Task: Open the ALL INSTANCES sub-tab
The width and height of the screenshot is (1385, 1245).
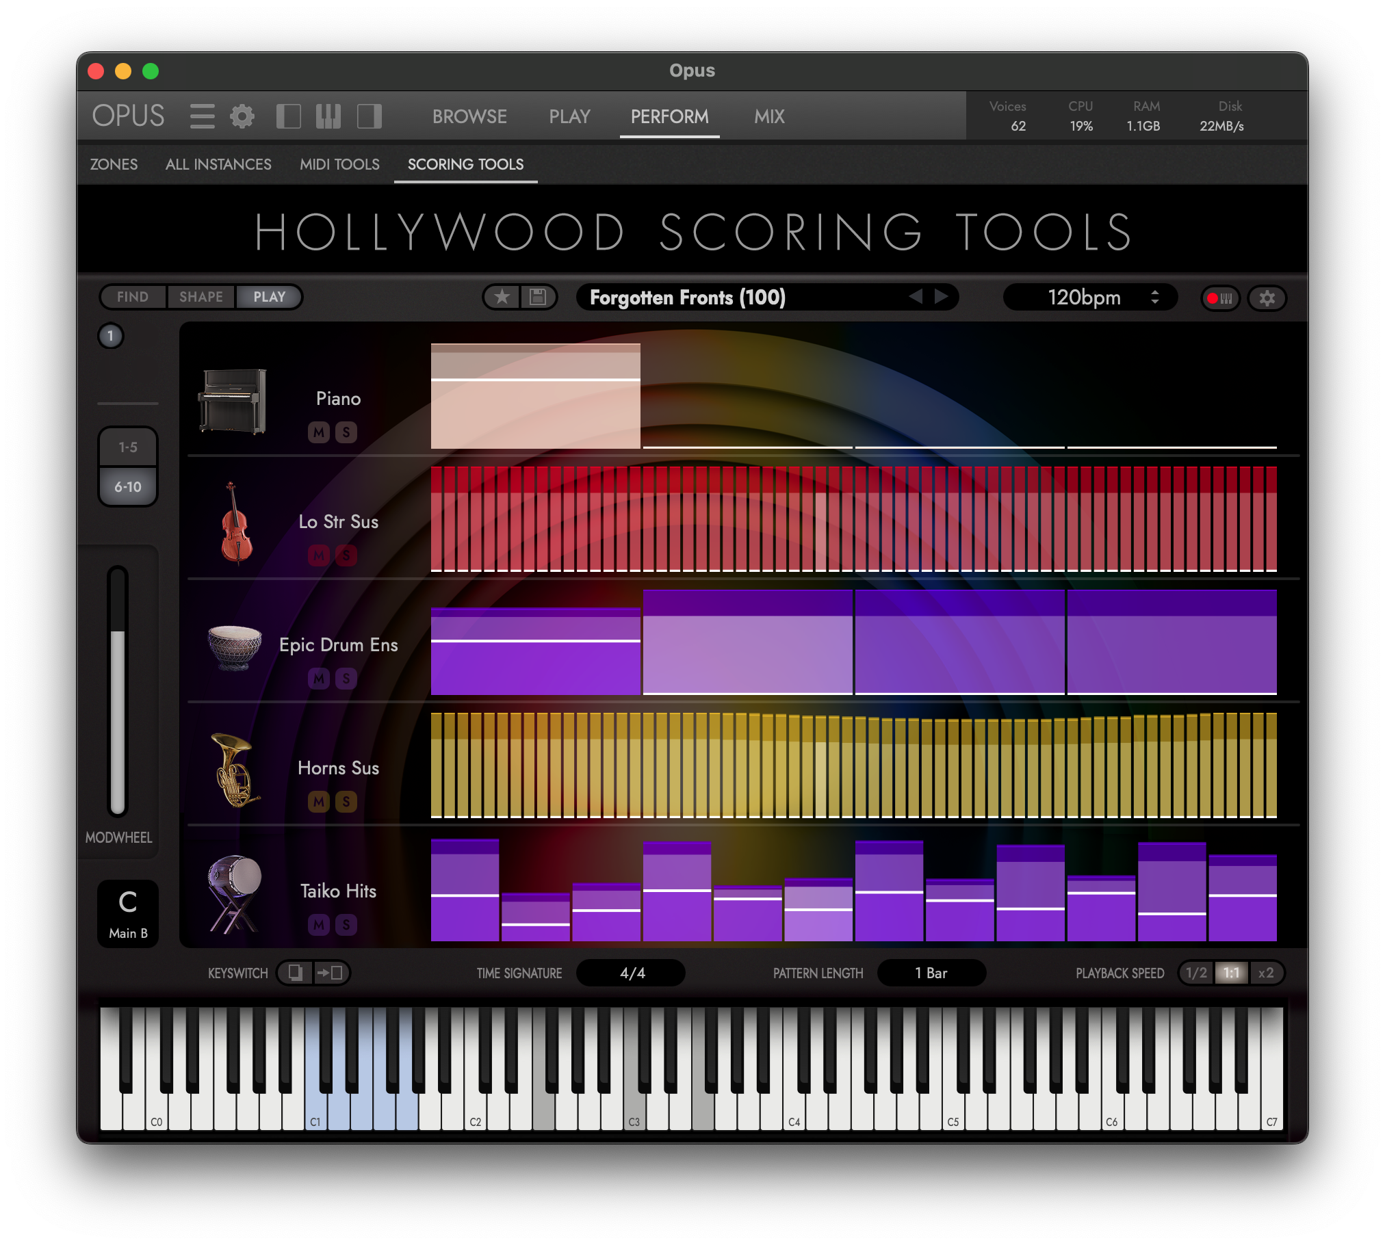Action: 218,164
